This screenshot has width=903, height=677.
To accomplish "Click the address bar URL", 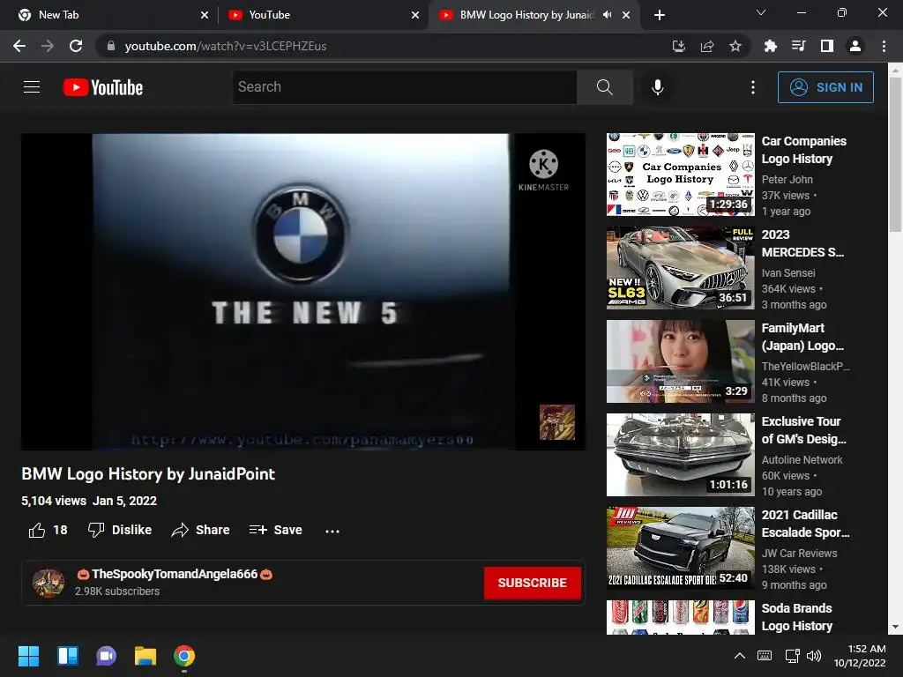I will [x=226, y=46].
